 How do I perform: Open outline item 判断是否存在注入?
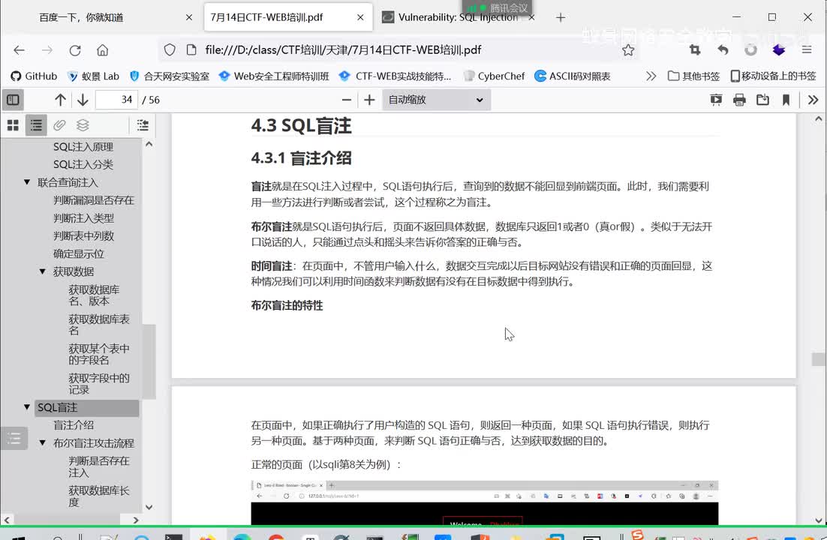pyautogui.click(x=98, y=466)
